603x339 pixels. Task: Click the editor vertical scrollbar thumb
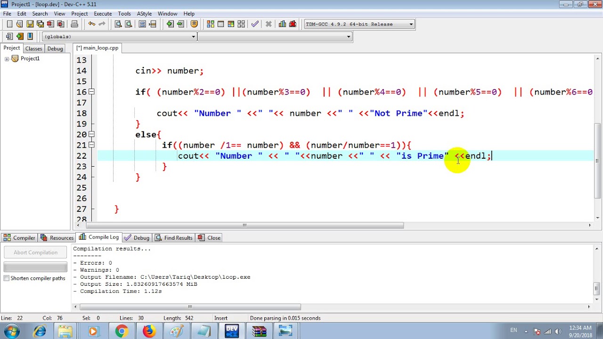click(598, 161)
